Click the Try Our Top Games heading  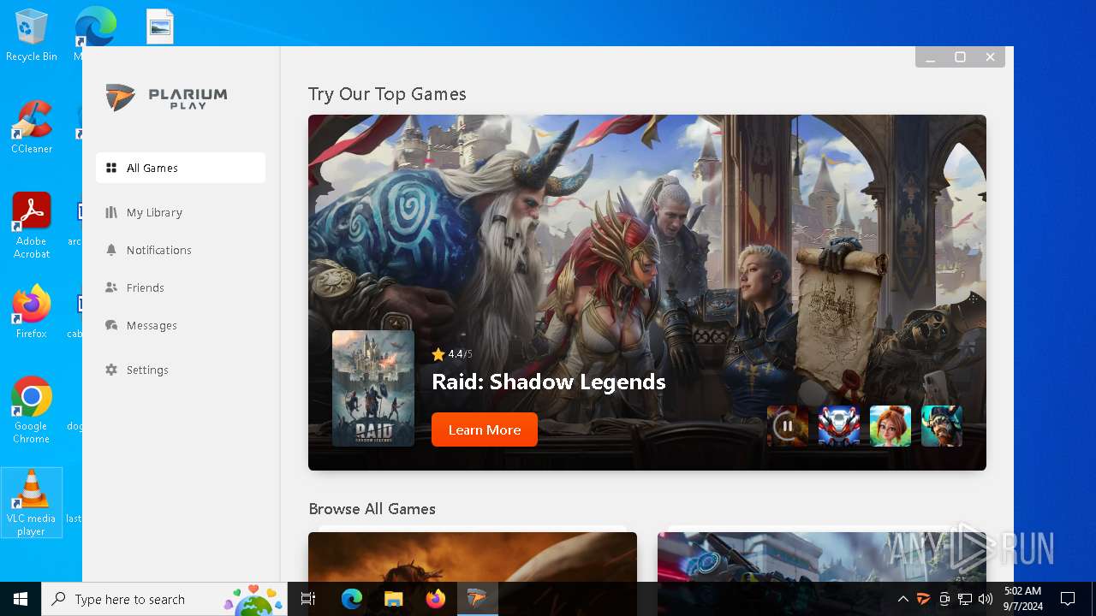coord(387,94)
